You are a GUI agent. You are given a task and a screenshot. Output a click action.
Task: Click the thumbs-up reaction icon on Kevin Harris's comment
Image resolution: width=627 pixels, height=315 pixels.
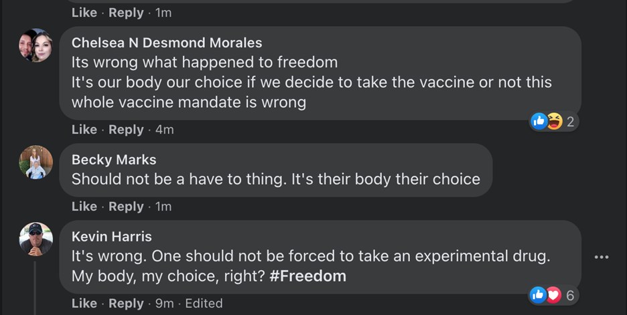point(539,295)
